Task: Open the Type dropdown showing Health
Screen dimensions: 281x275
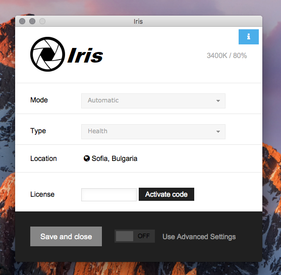Action: [x=153, y=132]
